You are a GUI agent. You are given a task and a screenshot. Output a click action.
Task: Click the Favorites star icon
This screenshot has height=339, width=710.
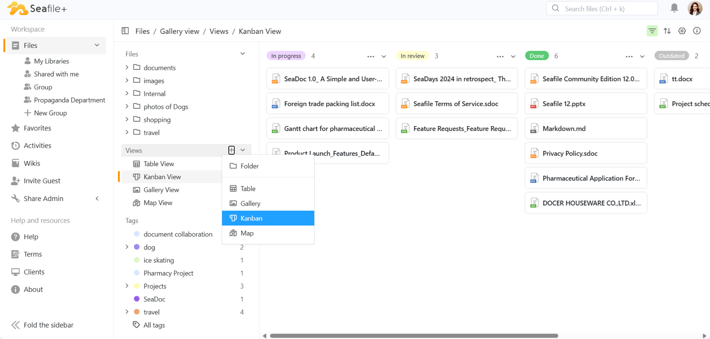pyautogui.click(x=16, y=128)
